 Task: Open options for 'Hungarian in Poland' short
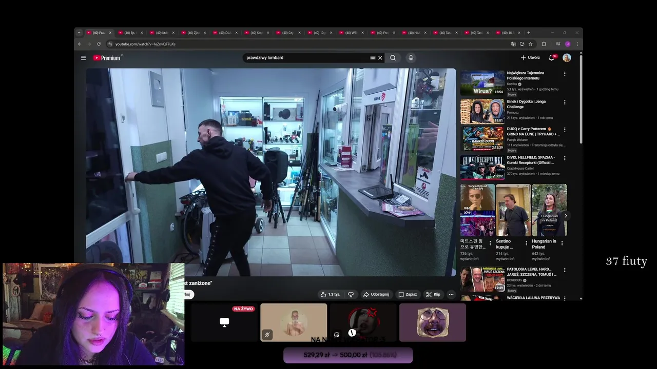coord(562,243)
